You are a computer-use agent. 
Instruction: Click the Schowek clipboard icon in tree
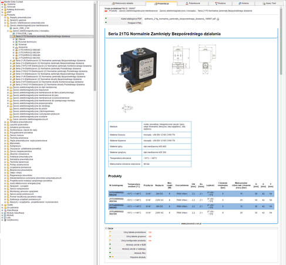point(5,6)
